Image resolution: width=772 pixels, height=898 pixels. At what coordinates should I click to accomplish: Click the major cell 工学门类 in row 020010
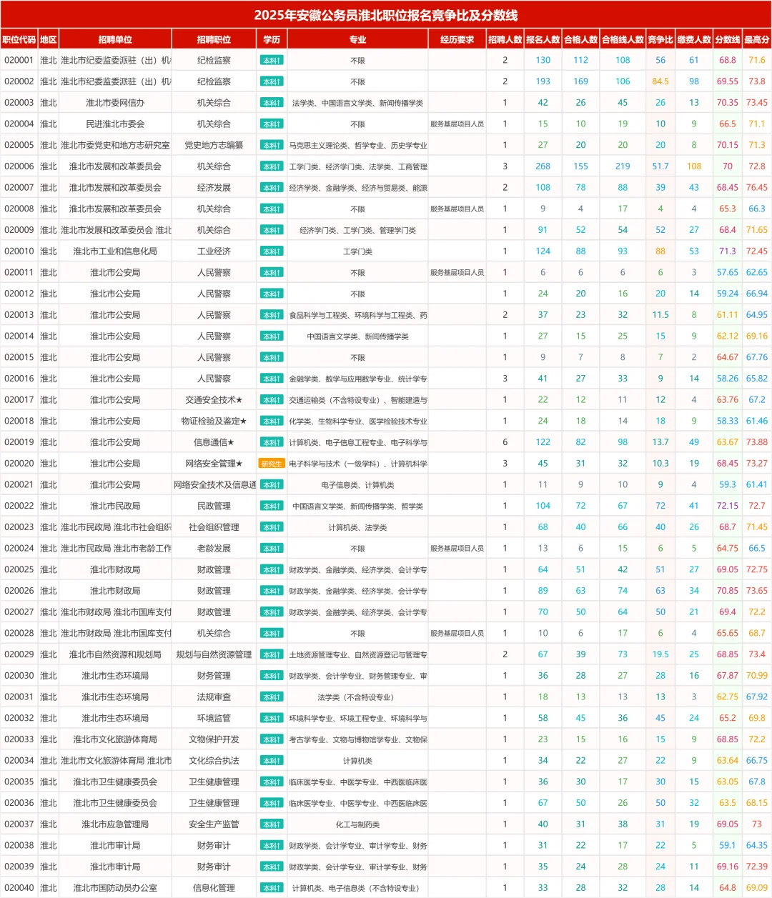(x=357, y=251)
